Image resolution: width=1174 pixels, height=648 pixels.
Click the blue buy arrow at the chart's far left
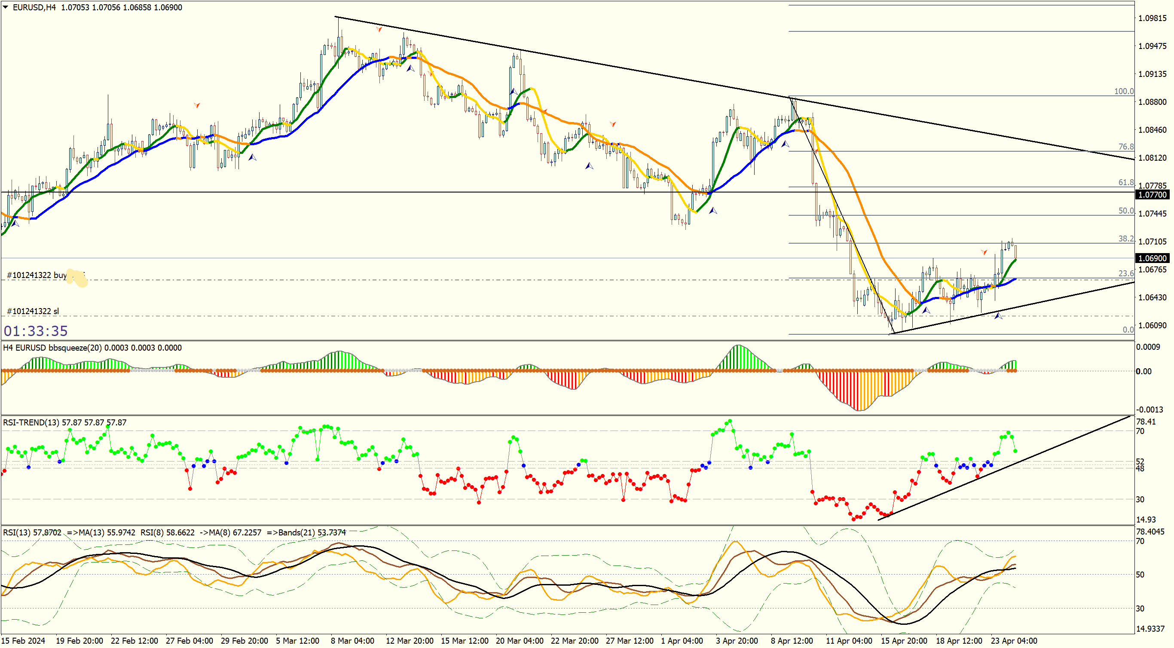coord(15,223)
